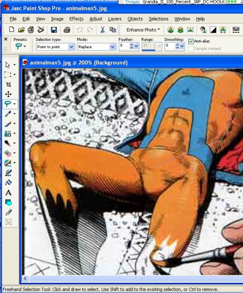
Task: Select the Preset Shape tool
Action: coord(8,203)
